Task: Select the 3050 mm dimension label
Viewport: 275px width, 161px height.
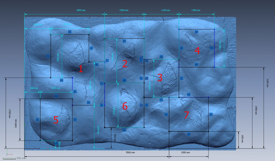Action: tap(81, 10)
